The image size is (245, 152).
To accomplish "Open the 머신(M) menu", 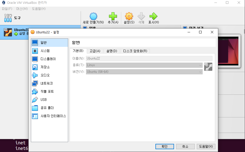I will point(22,9).
